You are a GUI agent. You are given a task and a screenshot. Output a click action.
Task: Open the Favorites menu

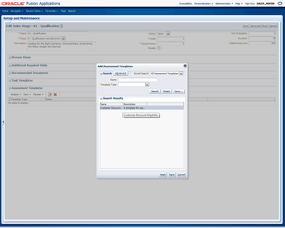pos(52,11)
